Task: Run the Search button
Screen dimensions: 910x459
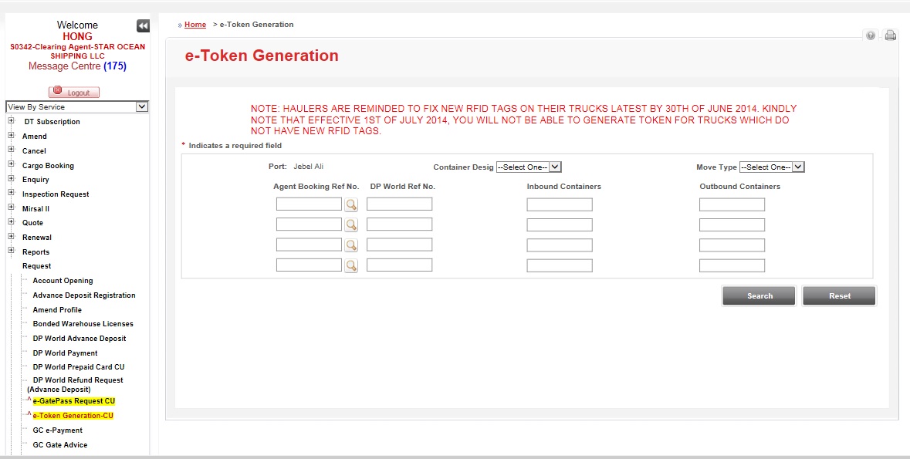Action: (759, 296)
